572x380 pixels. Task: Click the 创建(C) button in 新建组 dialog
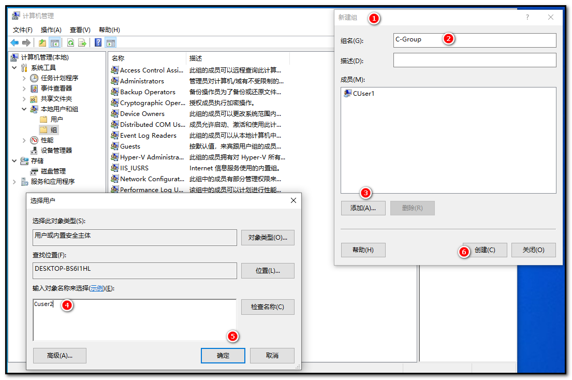tap(485, 250)
